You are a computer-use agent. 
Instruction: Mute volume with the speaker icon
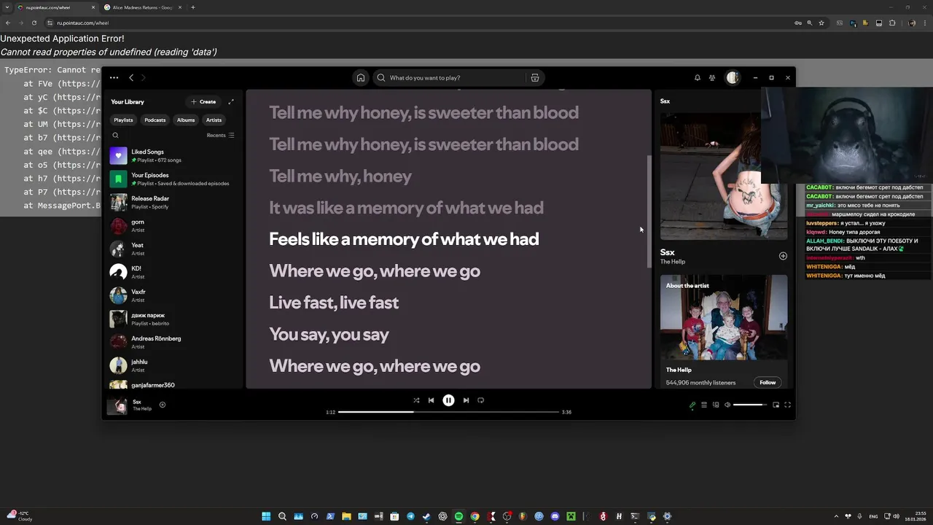(x=727, y=405)
